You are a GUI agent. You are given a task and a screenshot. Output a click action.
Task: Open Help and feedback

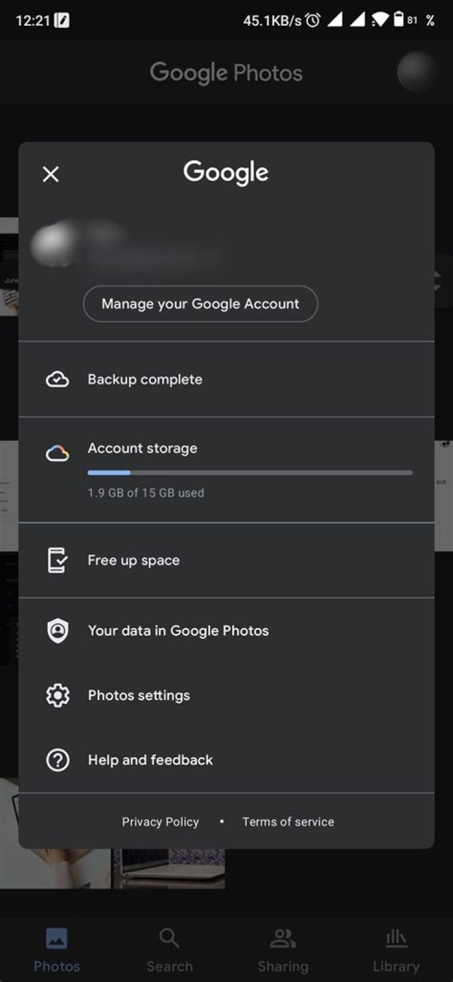226,760
